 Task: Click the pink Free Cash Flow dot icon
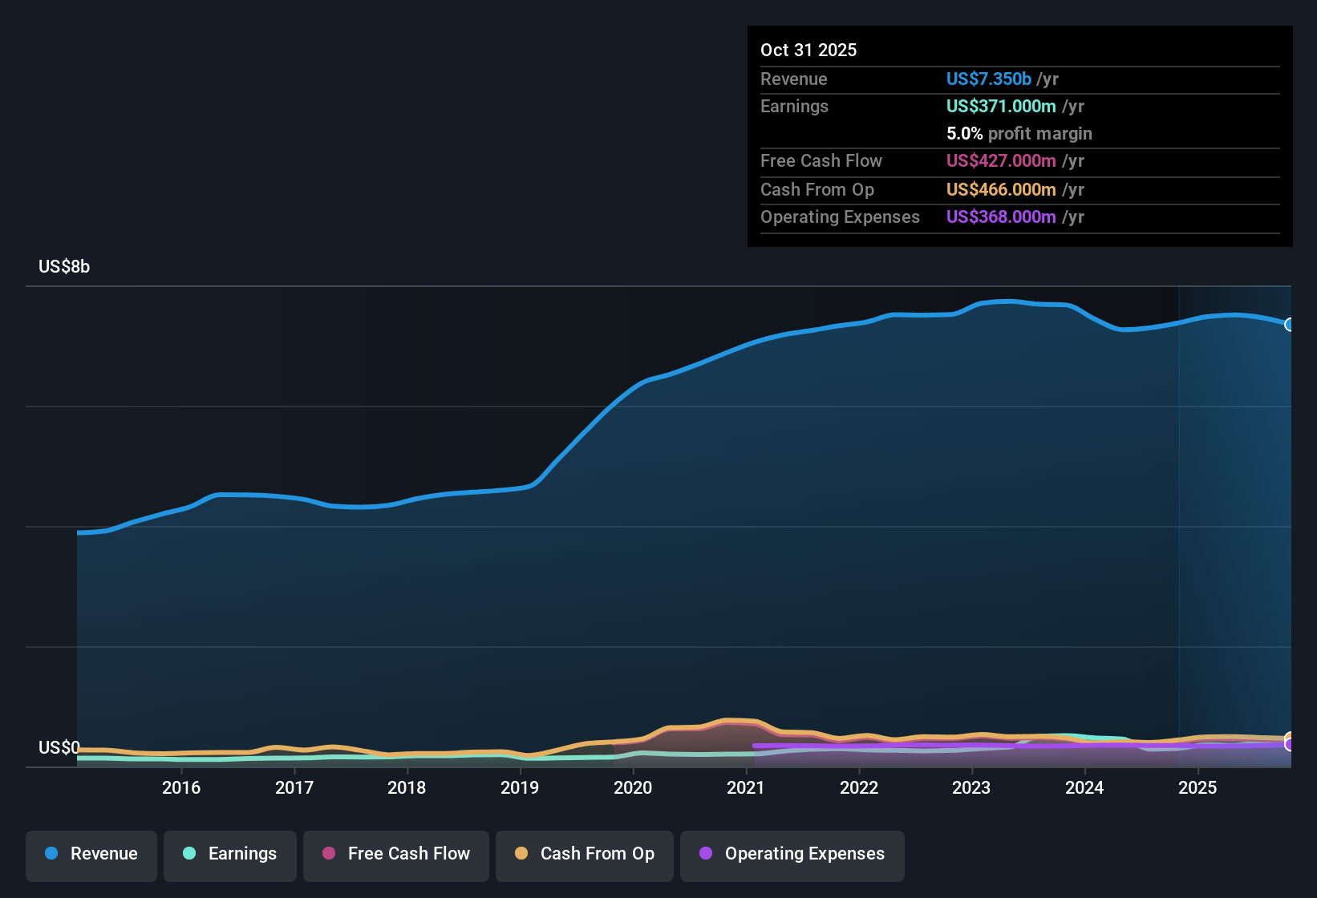click(328, 854)
